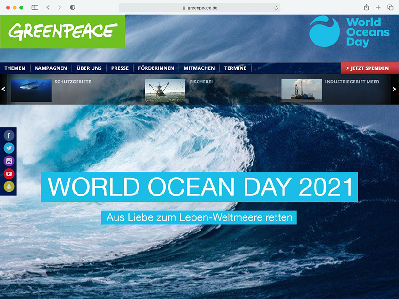The height and width of the screenshot is (299, 399).
Task: Open the Fischerei boat thumbnail
Action: [165, 90]
